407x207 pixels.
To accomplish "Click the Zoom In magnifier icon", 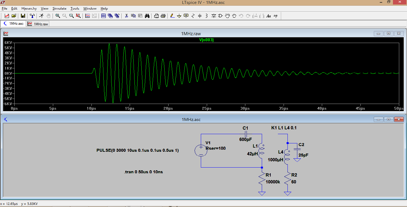I will coord(58,16).
